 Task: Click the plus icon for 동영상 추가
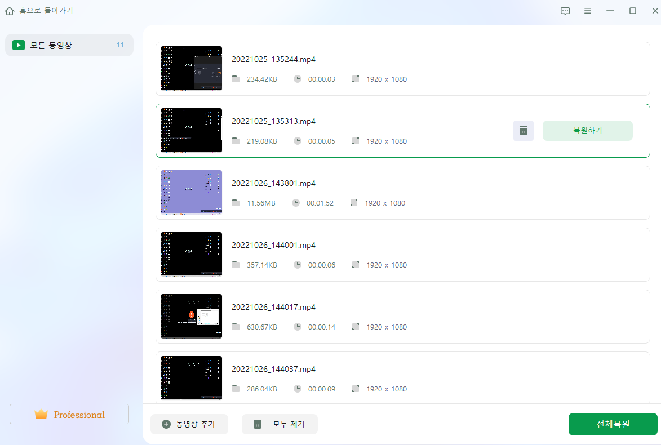166,424
